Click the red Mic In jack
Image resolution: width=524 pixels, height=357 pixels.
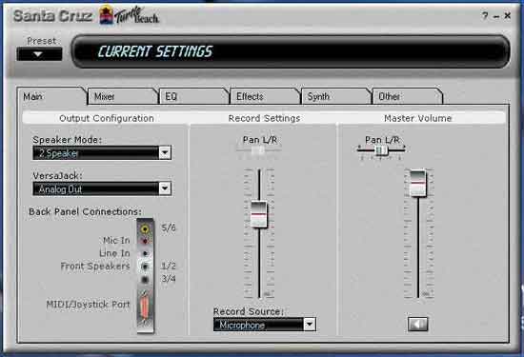point(145,241)
